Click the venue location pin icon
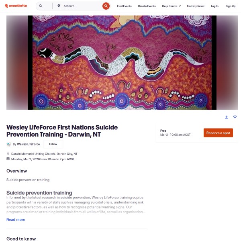Image resolution: width=241 pixels, height=241 pixels. [8, 153]
